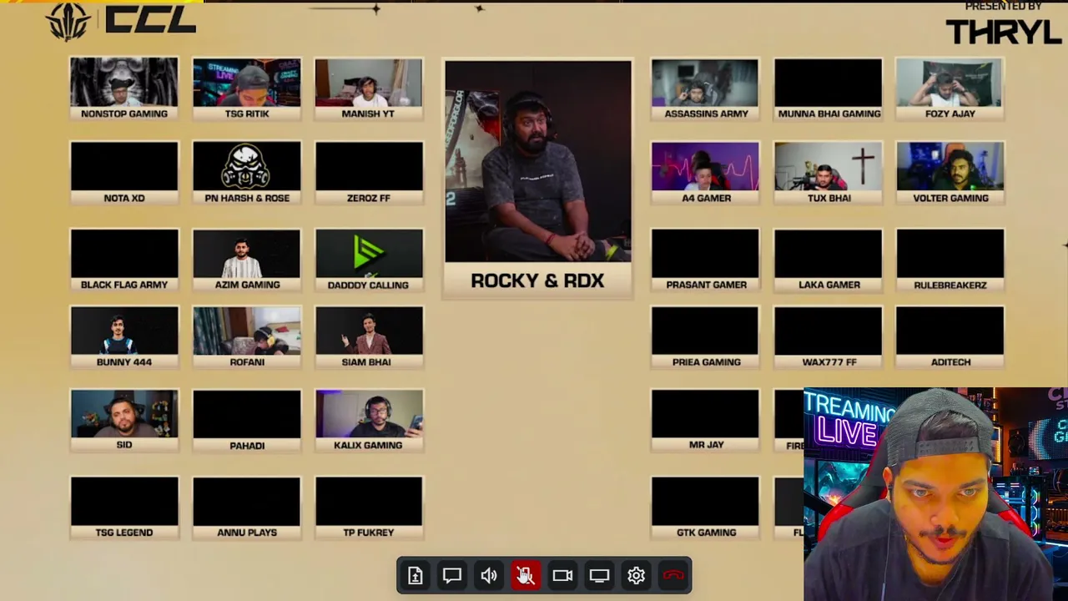1068x601 pixels.
Task: Select the MR JAY tile
Action: (x=706, y=421)
